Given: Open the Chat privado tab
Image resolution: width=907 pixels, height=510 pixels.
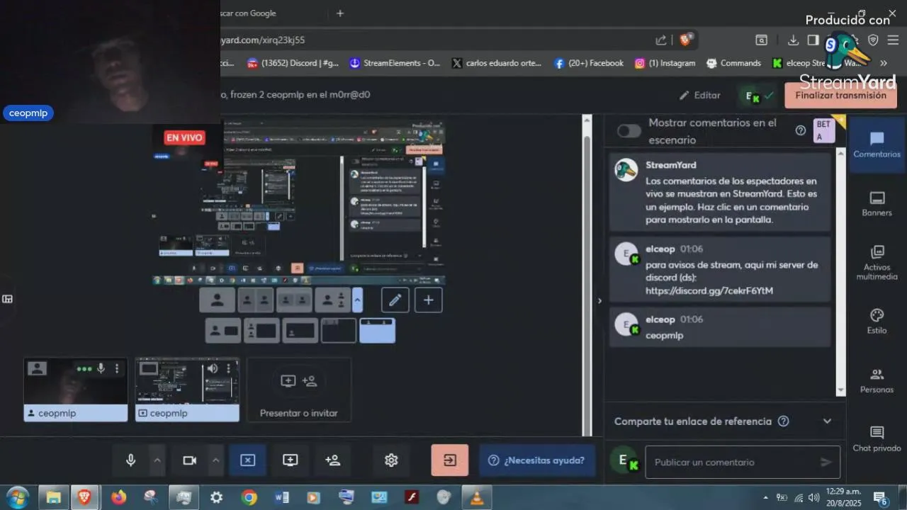Looking at the screenshot, I should pyautogui.click(x=877, y=438).
